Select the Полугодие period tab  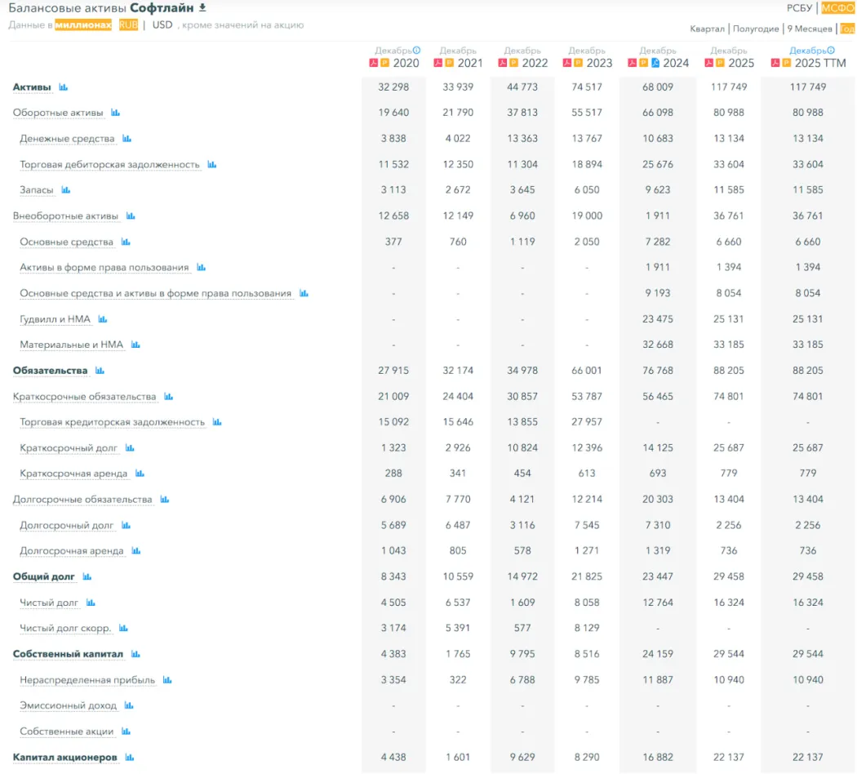[x=755, y=29]
